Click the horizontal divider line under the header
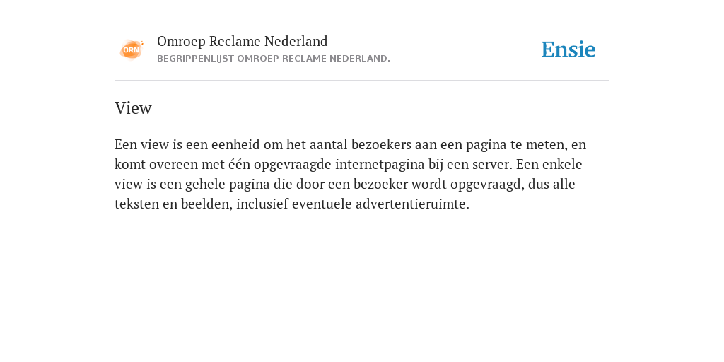 pyautogui.click(x=362, y=81)
